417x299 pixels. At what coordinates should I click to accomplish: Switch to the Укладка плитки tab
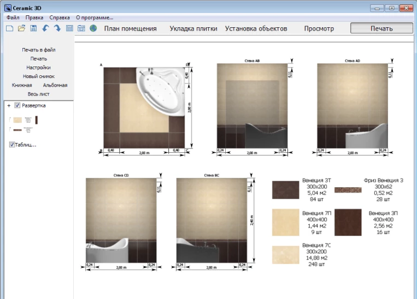coord(193,28)
